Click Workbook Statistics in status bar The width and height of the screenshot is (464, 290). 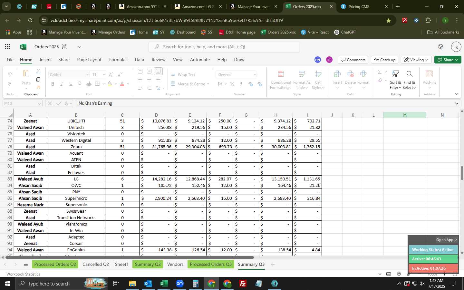point(23,274)
